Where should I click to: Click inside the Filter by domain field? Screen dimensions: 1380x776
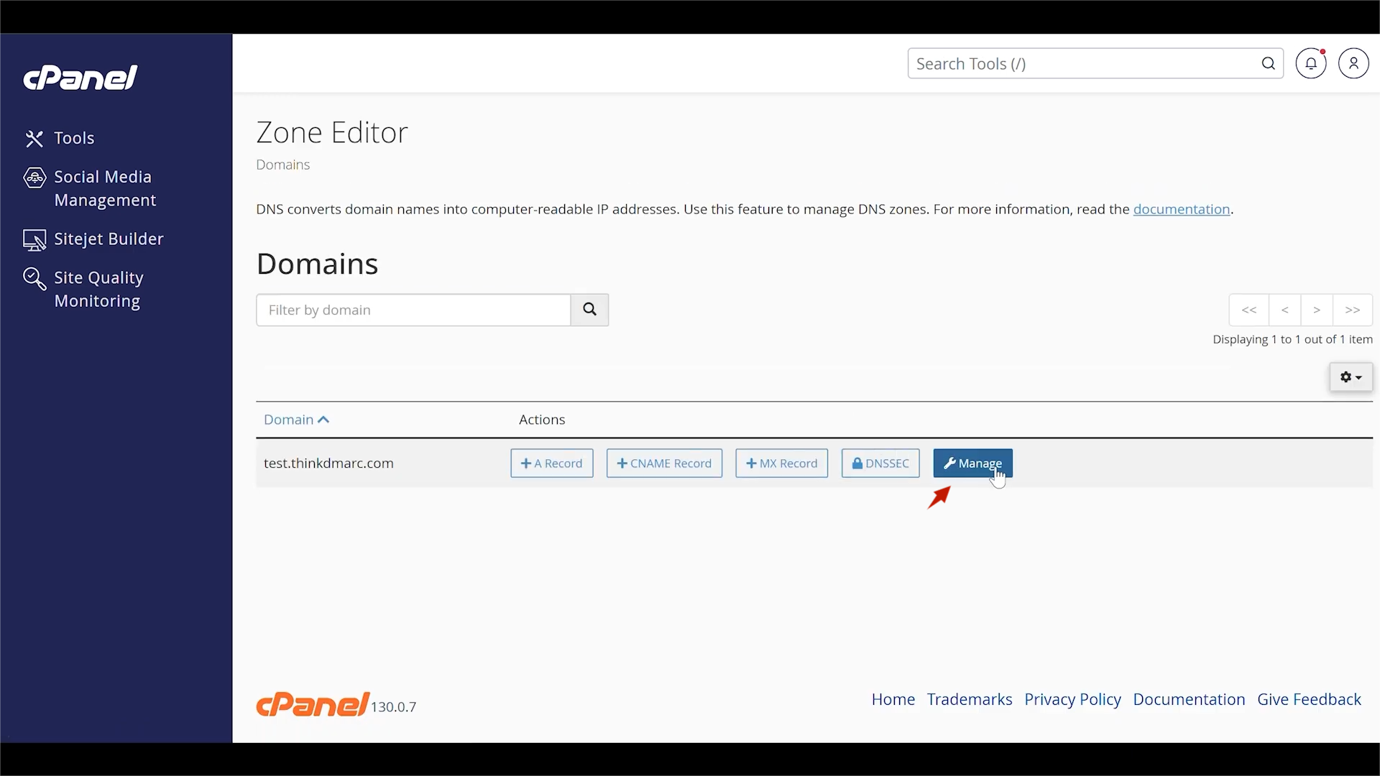tap(413, 310)
